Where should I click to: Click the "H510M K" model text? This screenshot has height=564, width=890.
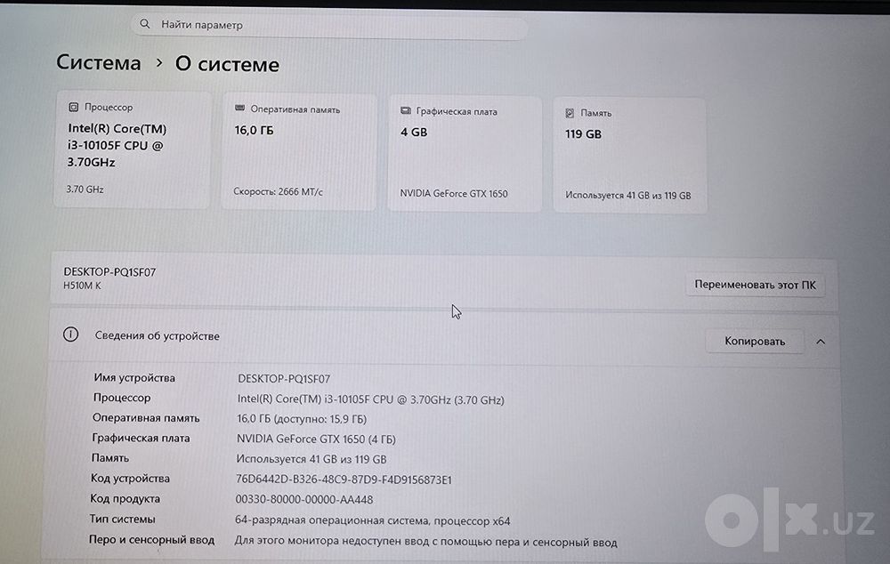82,286
